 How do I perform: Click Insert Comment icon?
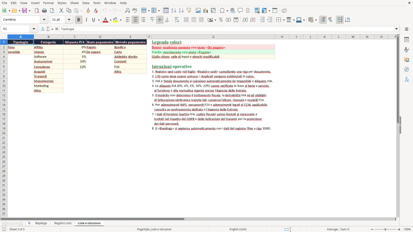[x=240, y=11]
